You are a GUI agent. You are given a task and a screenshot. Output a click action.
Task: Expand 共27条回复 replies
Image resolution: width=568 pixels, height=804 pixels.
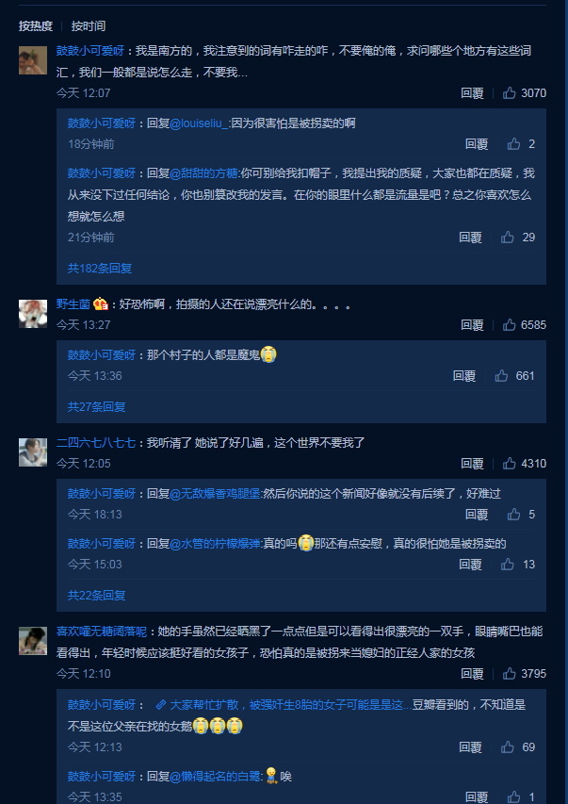pyautogui.click(x=97, y=406)
